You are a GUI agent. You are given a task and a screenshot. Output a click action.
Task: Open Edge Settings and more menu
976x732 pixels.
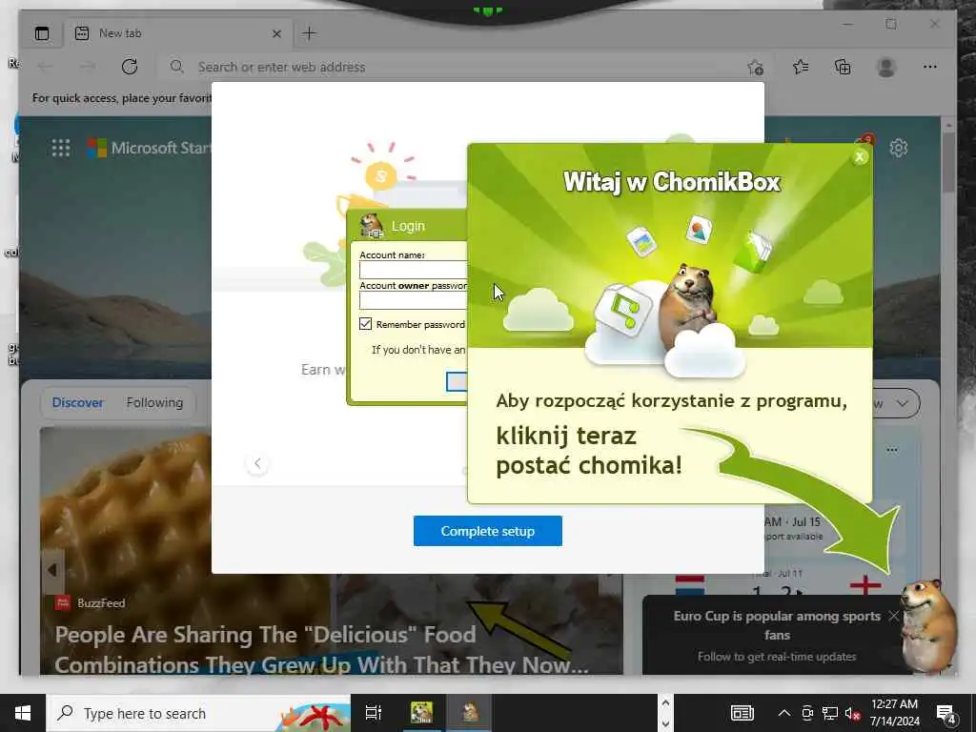tap(930, 67)
